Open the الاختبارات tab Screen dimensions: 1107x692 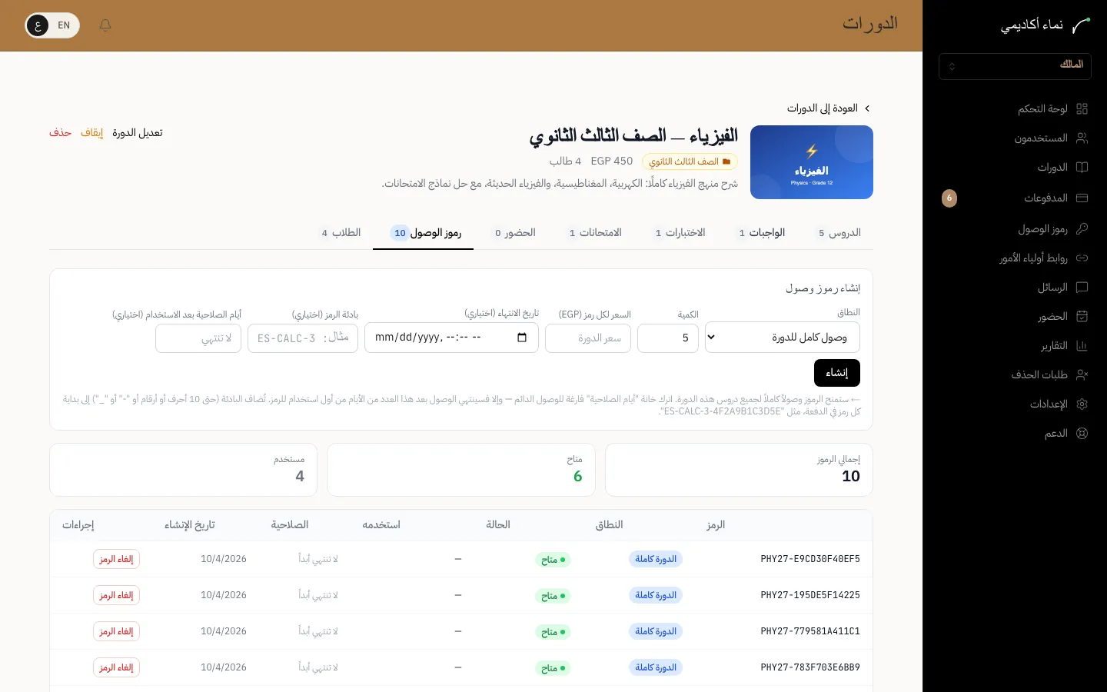coord(680,233)
